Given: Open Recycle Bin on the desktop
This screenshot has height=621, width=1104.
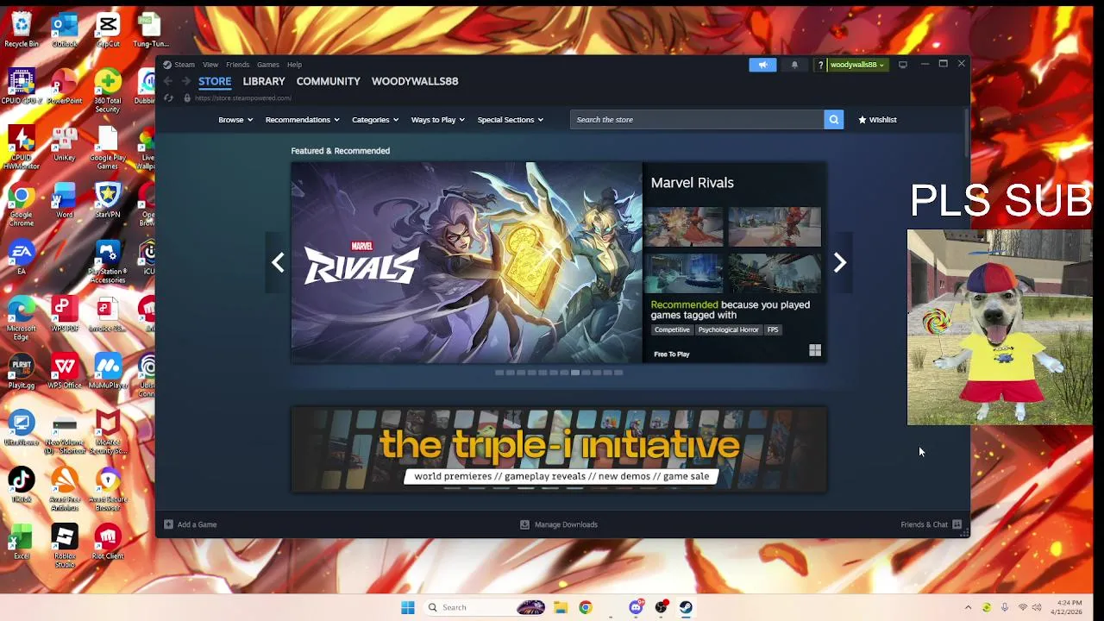Looking at the screenshot, I should (x=21, y=29).
